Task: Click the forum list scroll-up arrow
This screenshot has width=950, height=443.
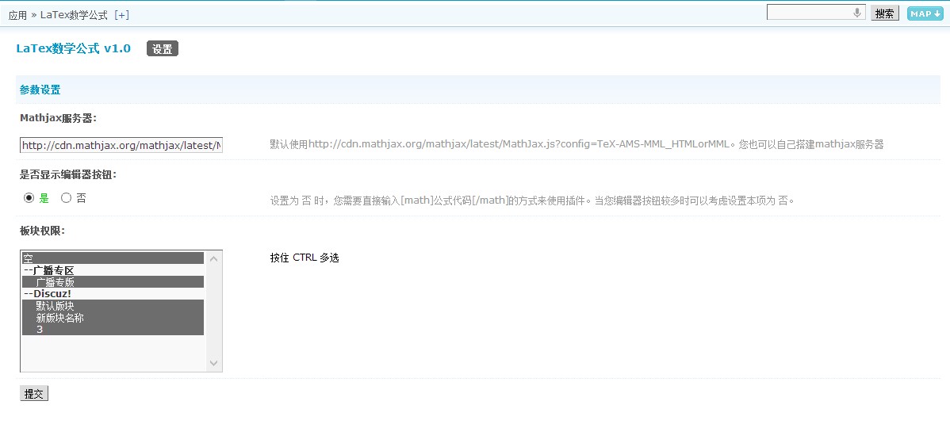Action: click(x=213, y=258)
